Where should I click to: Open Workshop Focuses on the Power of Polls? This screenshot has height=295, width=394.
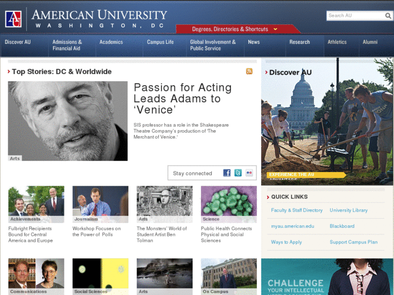(96, 232)
